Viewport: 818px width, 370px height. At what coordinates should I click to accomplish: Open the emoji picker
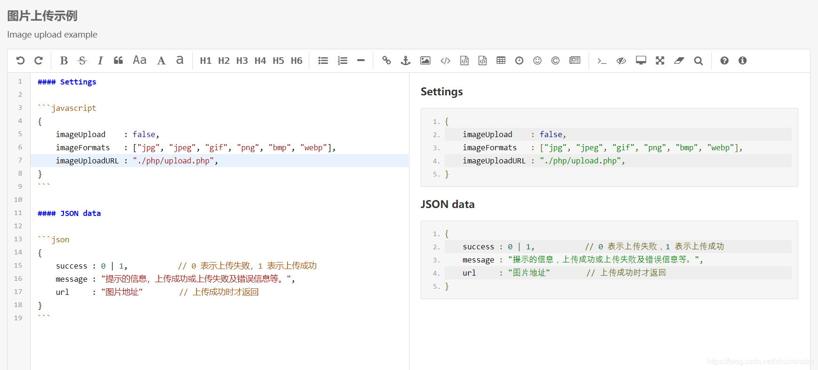tap(537, 61)
